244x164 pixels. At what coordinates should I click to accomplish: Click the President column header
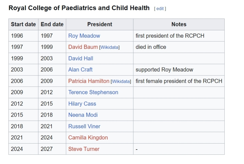click(100, 24)
